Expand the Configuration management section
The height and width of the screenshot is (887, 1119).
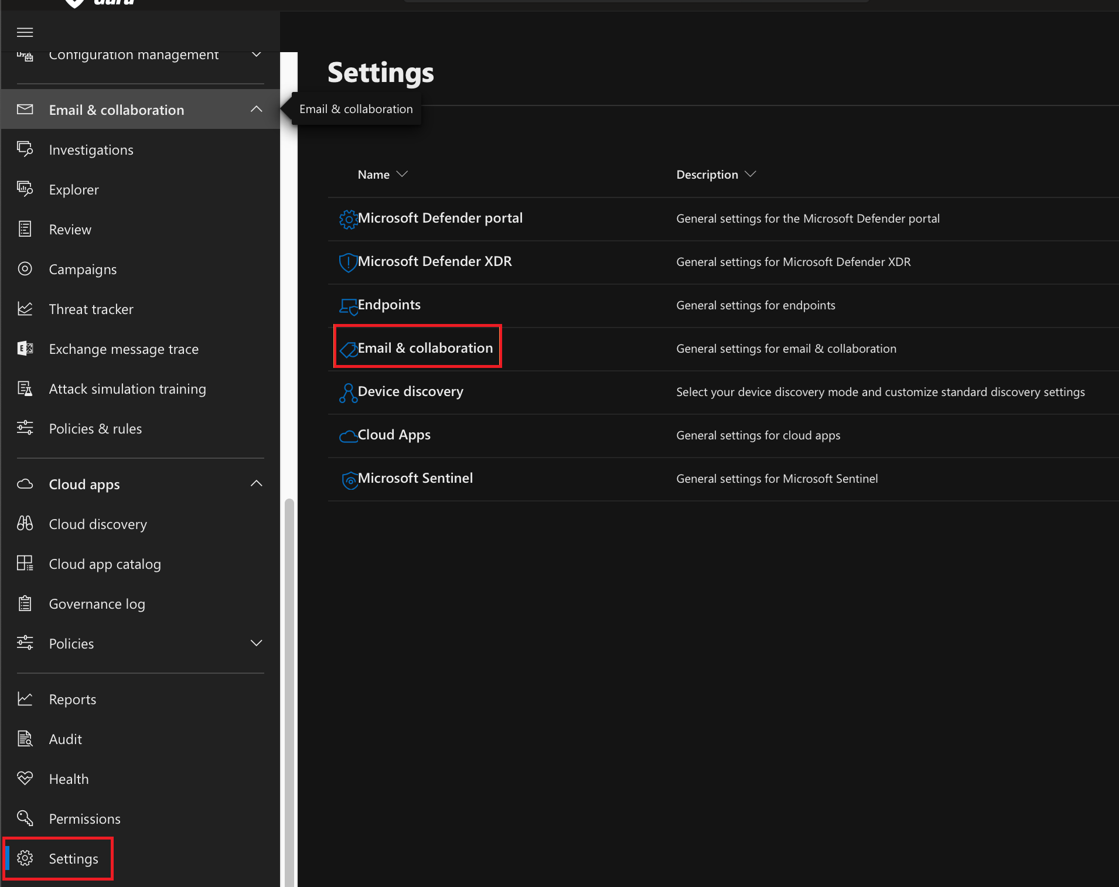click(x=257, y=54)
